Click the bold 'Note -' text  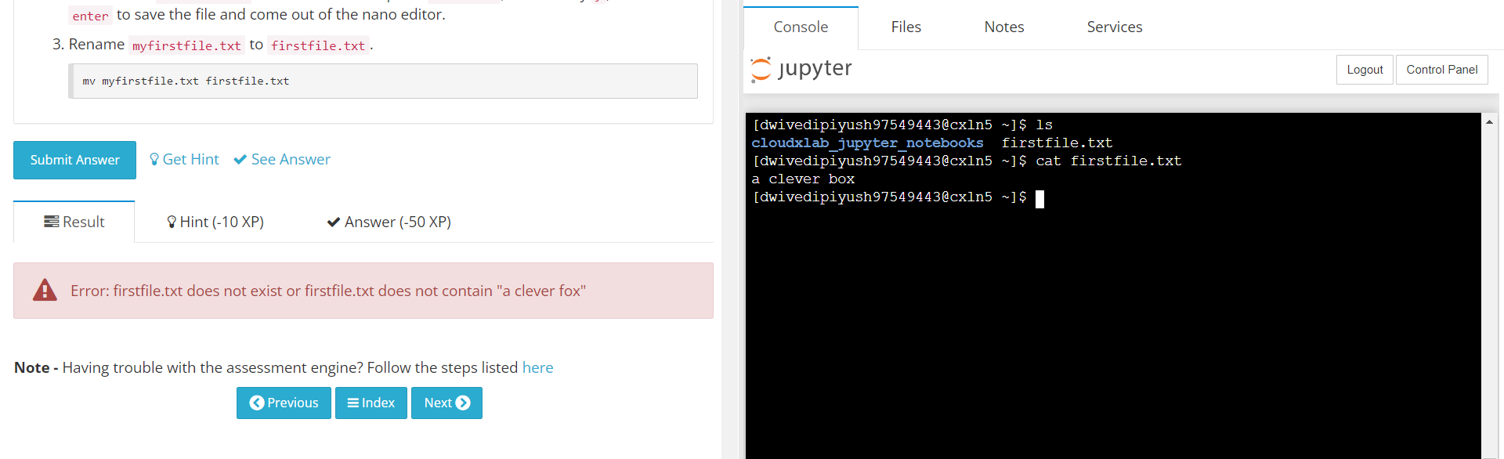coord(36,367)
